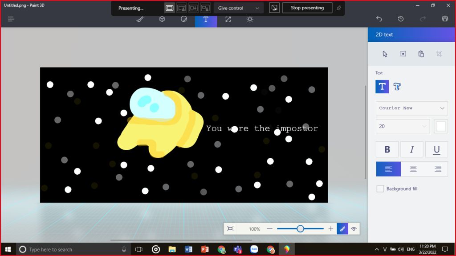This screenshot has height=256, width=456.
Task: Toggle 3D view eye icon
Action: tap(354, 229)
